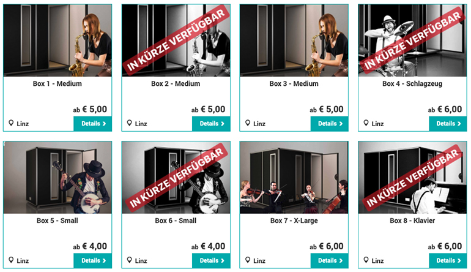Open Details for Box 4 - Schlagzeug
This screenshot has width=471, height=272.
pyautogui.click(x=448, y=124)
